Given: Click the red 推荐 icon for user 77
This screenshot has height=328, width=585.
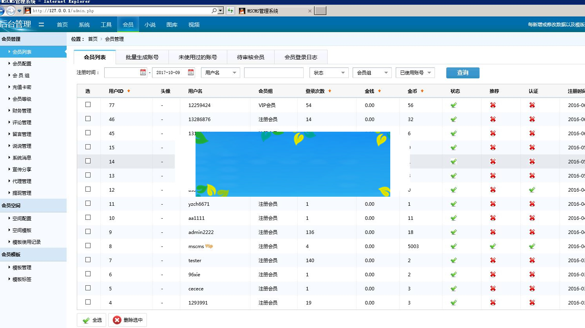Looking at the screenshot, I should click(493, 105).
